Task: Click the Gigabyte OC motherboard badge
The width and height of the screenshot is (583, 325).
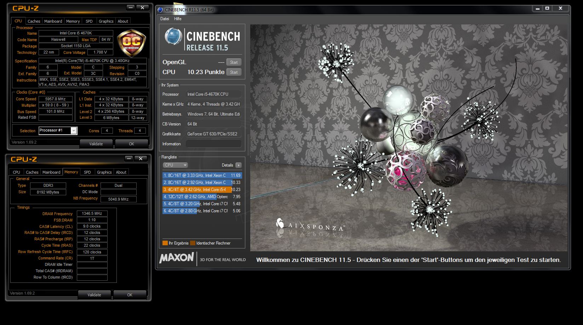Action: coord(131,43)
